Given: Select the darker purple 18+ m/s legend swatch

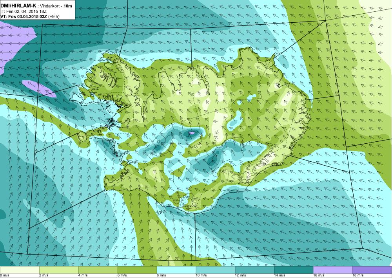Looking at the screenshot, I should [372, 270].
